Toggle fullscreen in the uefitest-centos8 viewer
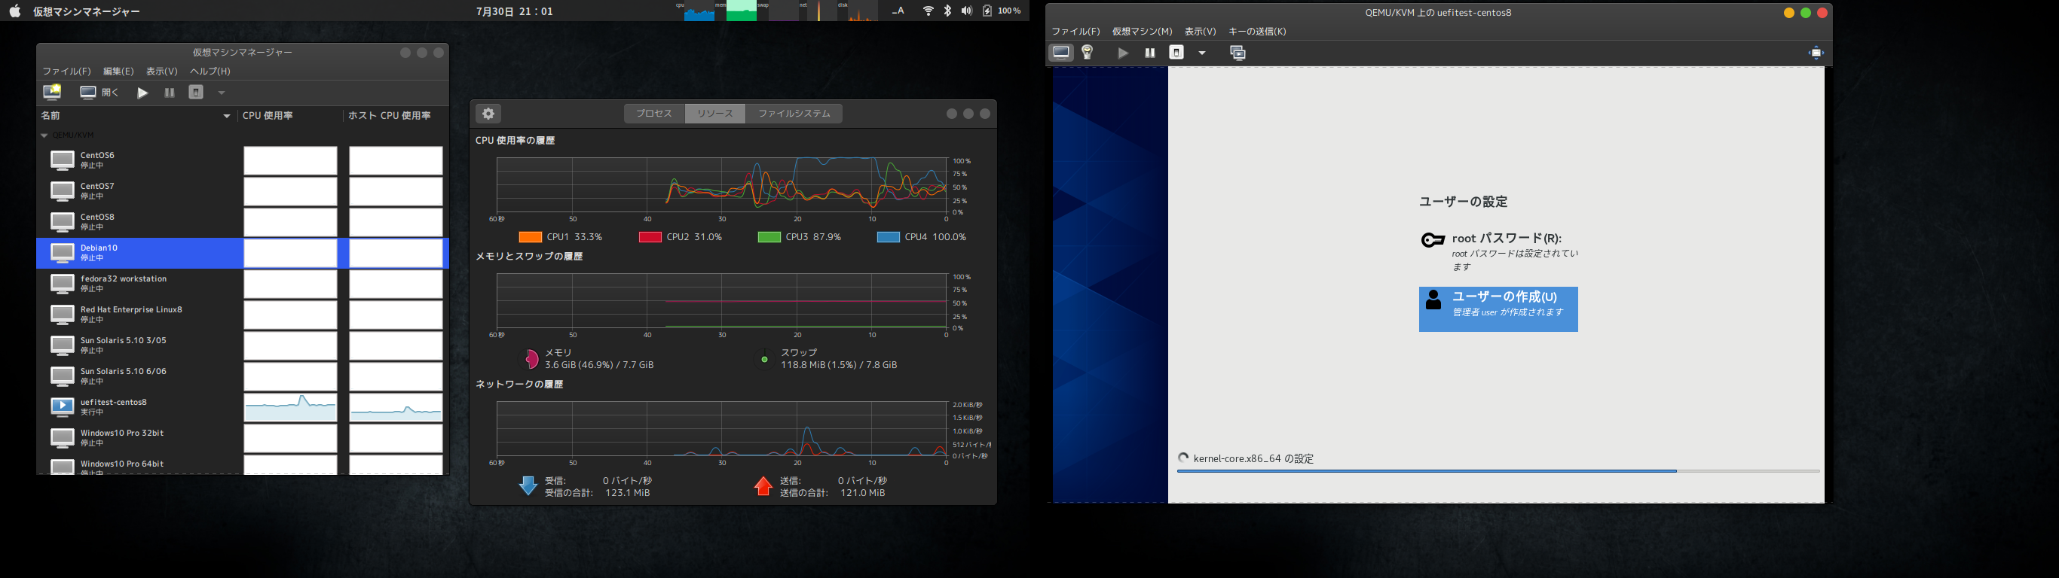 click(x=1816, y=53)
